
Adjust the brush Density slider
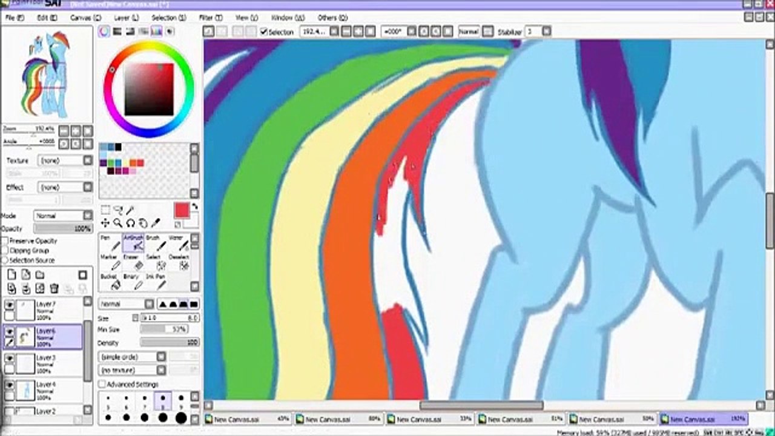click(x=170, y=343)
